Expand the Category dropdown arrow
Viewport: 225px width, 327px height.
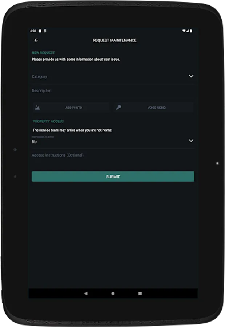coord(191,76)
